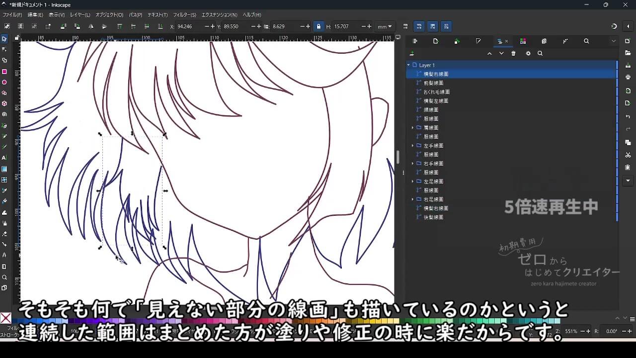The width and height of the screenshot is (636, 358).
Task: Open the フィルター(S) menu
Action: tap(184, 15)
